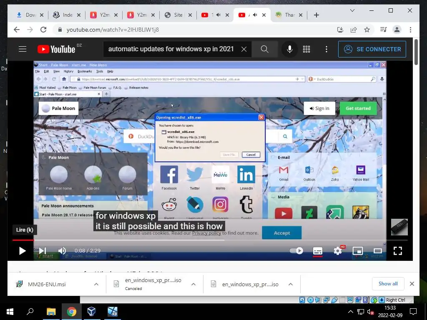
Task: Open Chrome three-dot menu
Action: click(410, 30)
